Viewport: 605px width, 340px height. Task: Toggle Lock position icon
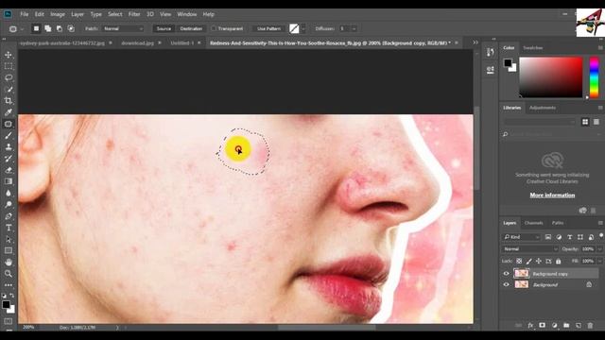539,261
